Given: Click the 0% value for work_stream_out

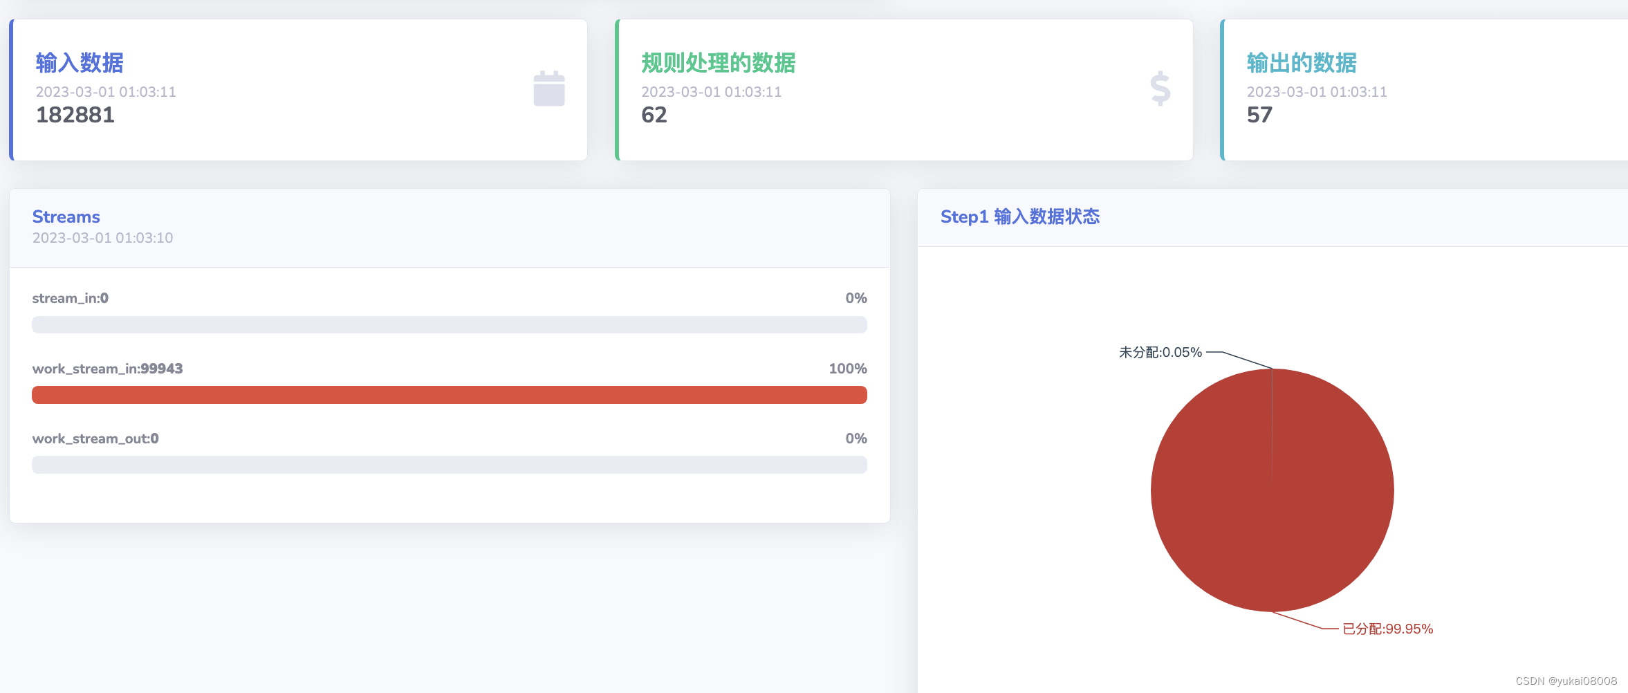Looking at the screenshot, I should pyautogui.click(x=856, y=438).
